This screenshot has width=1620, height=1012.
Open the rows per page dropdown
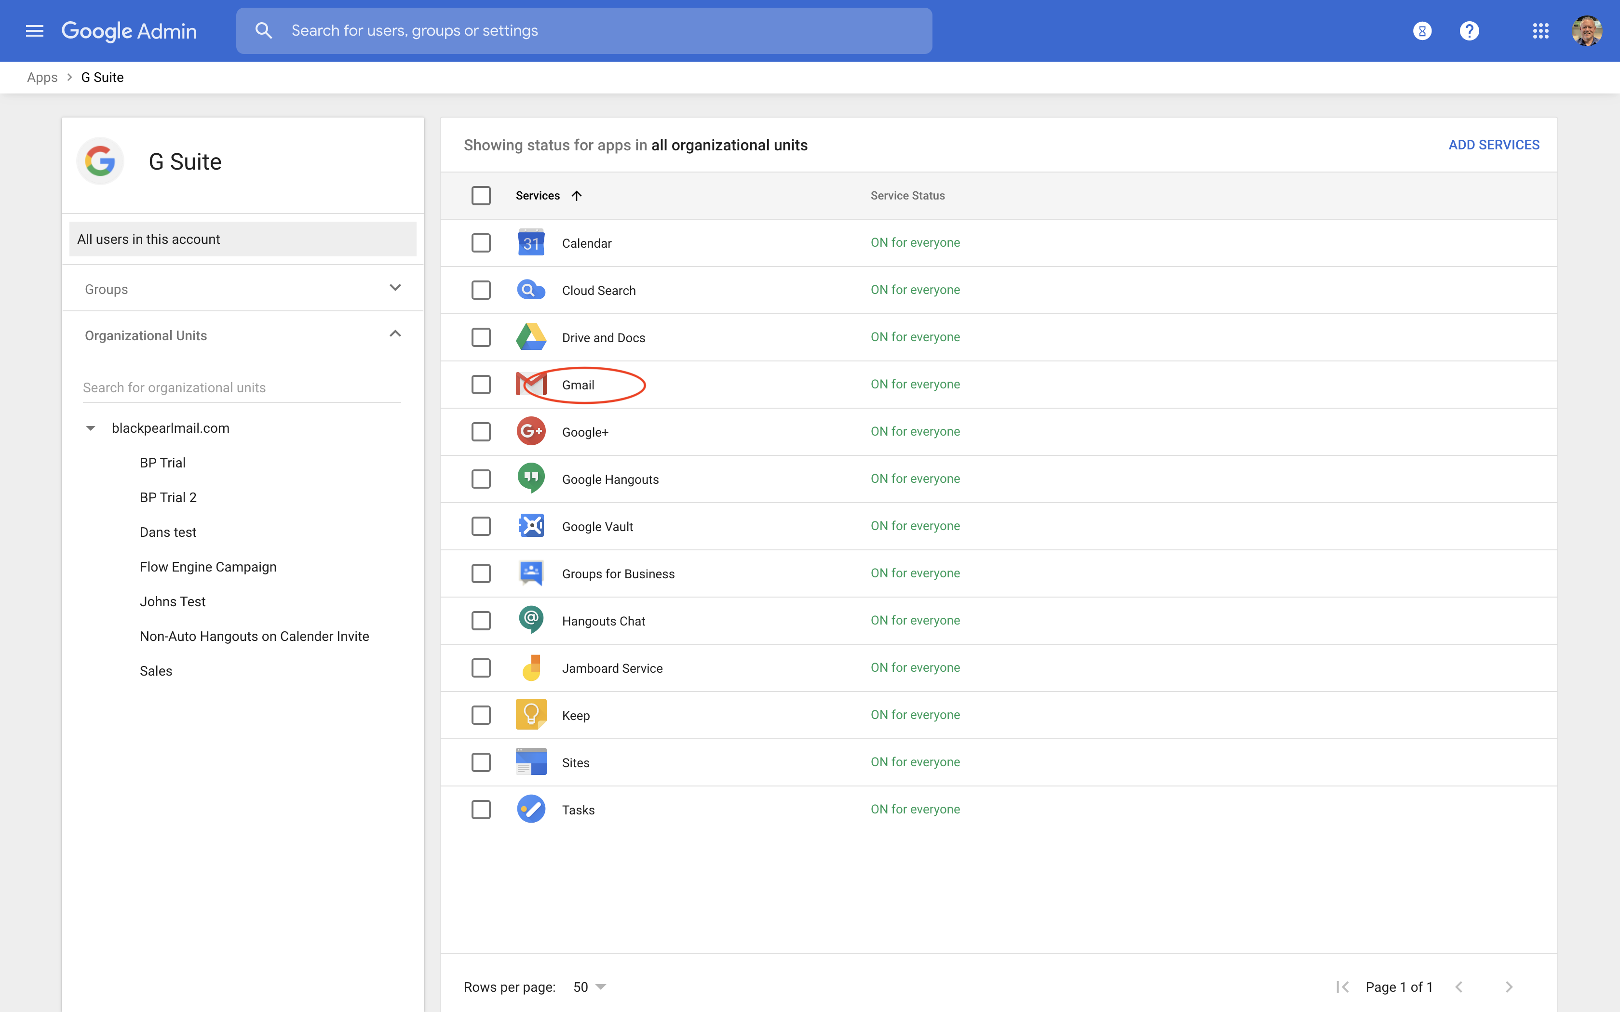[x=590, y=986]
